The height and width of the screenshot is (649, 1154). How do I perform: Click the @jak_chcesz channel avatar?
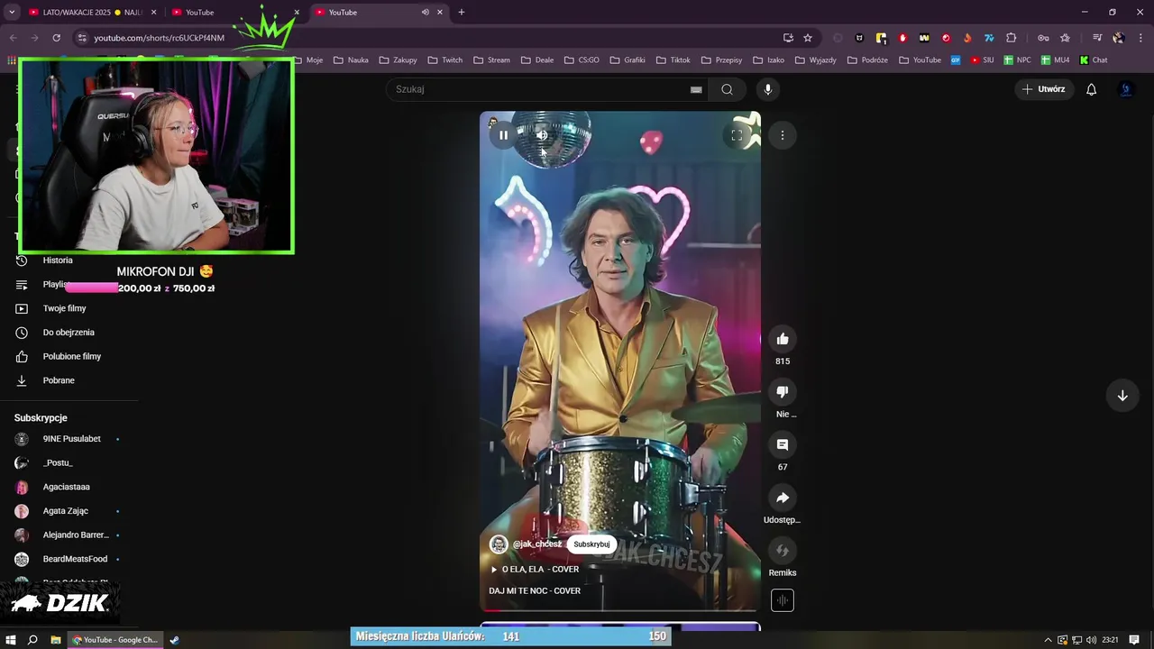[x=499, y=544]
